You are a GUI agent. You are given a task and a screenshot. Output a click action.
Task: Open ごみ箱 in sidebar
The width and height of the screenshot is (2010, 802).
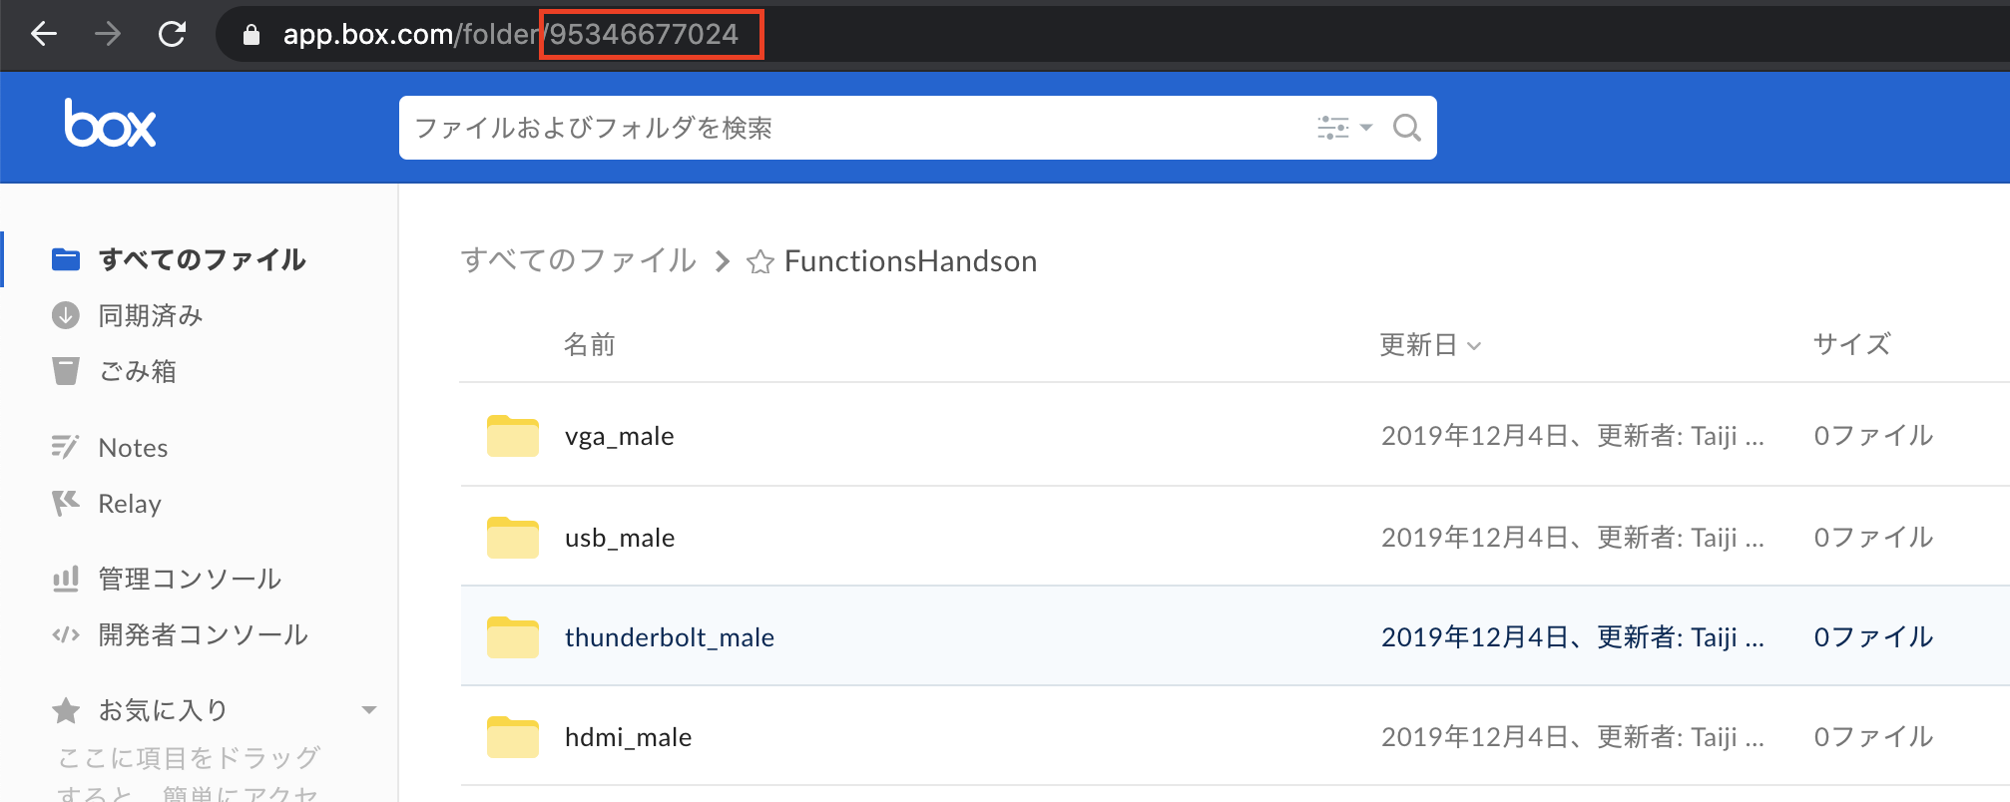click(x=138, y=371)
